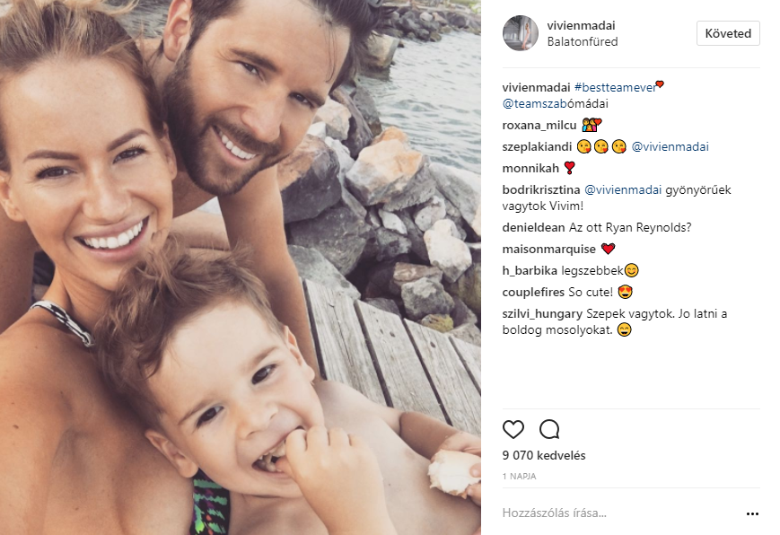Image resolution: width=780 pixels, height=535 pixels.
Task: Open the Balatonfüred location link
Action: click(x=583, y=42)
